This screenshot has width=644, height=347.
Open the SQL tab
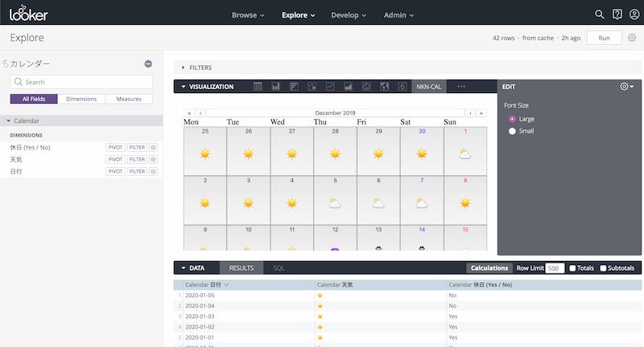pos(279,268)
